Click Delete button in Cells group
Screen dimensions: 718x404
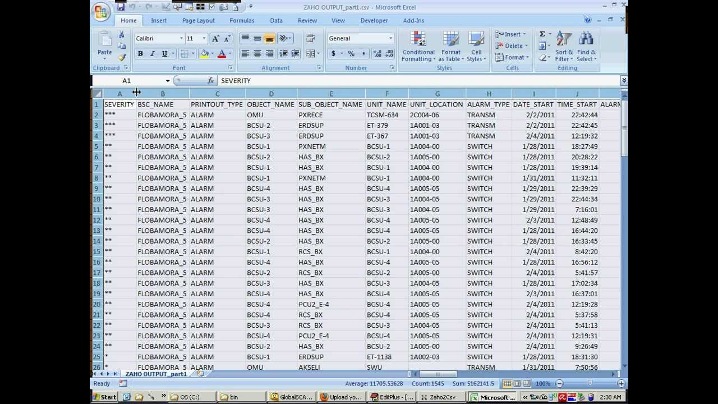click(512, 46)
